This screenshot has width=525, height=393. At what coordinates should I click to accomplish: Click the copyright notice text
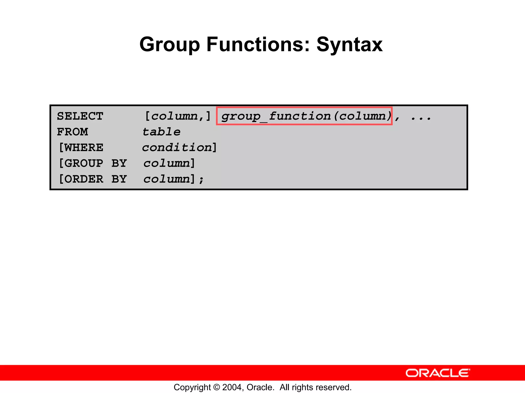point(262,387)
